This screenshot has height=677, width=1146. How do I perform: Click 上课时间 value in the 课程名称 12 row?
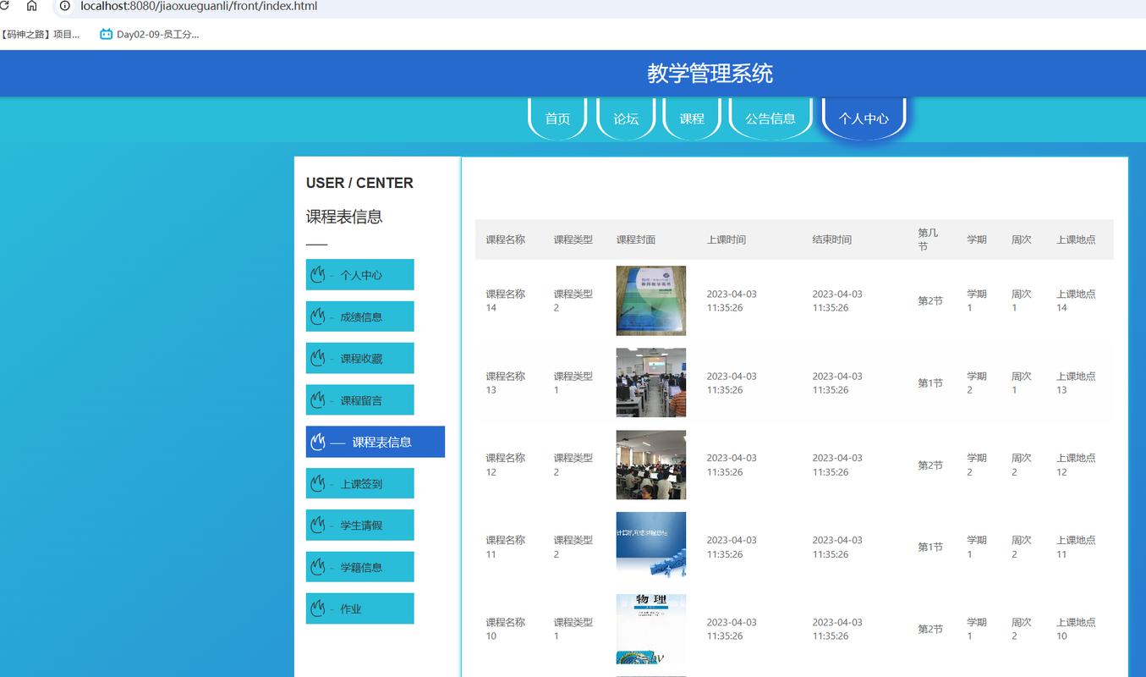tap(732, 465)
